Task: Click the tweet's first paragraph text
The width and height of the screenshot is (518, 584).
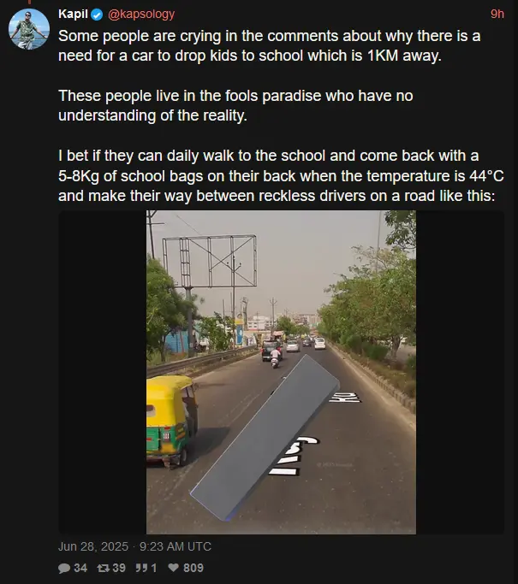Action: [269, 46]
